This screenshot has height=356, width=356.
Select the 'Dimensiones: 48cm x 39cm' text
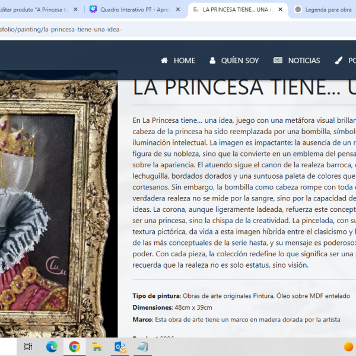click(172, 307)
